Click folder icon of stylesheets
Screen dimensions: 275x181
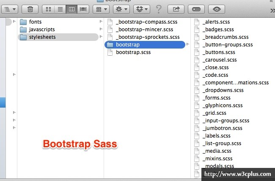(23, 37)
